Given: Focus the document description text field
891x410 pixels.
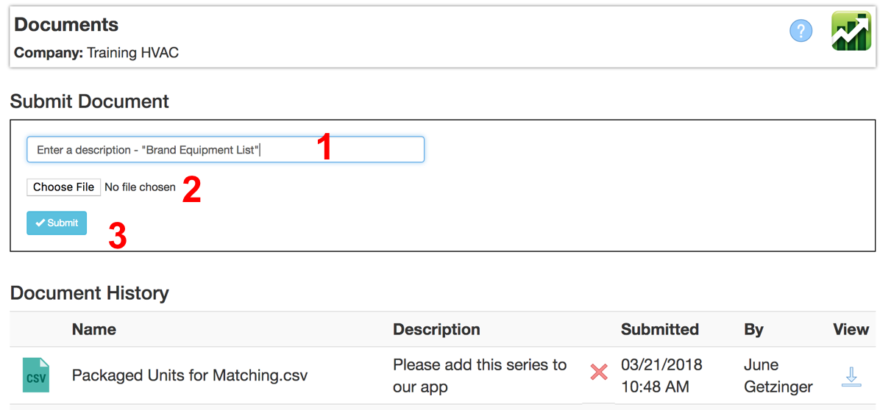Looking at the screenshot, I should [x=225, y=149].
